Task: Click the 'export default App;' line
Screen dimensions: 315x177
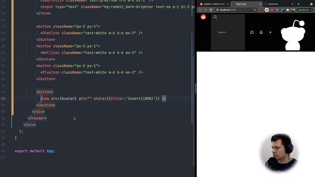Action: click(35, 151)
